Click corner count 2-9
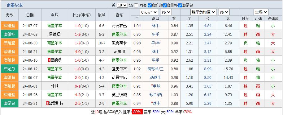This screenshot has height=115, width=283. tap(102, 103)
